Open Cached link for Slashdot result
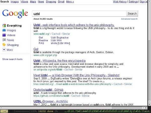This screenshot has width=151, height=113. [x=118, y=84]
